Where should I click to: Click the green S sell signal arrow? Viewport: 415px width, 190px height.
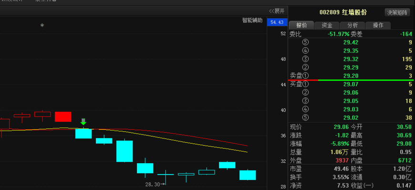(x=83, y=122)
